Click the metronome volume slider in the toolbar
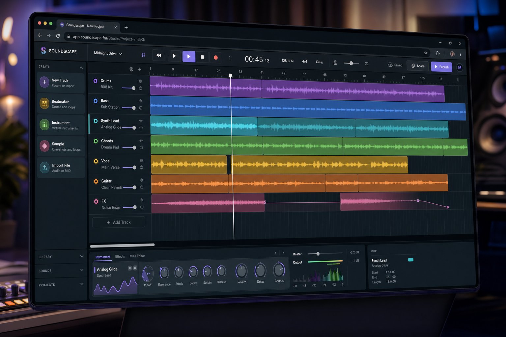 [351, 63]
